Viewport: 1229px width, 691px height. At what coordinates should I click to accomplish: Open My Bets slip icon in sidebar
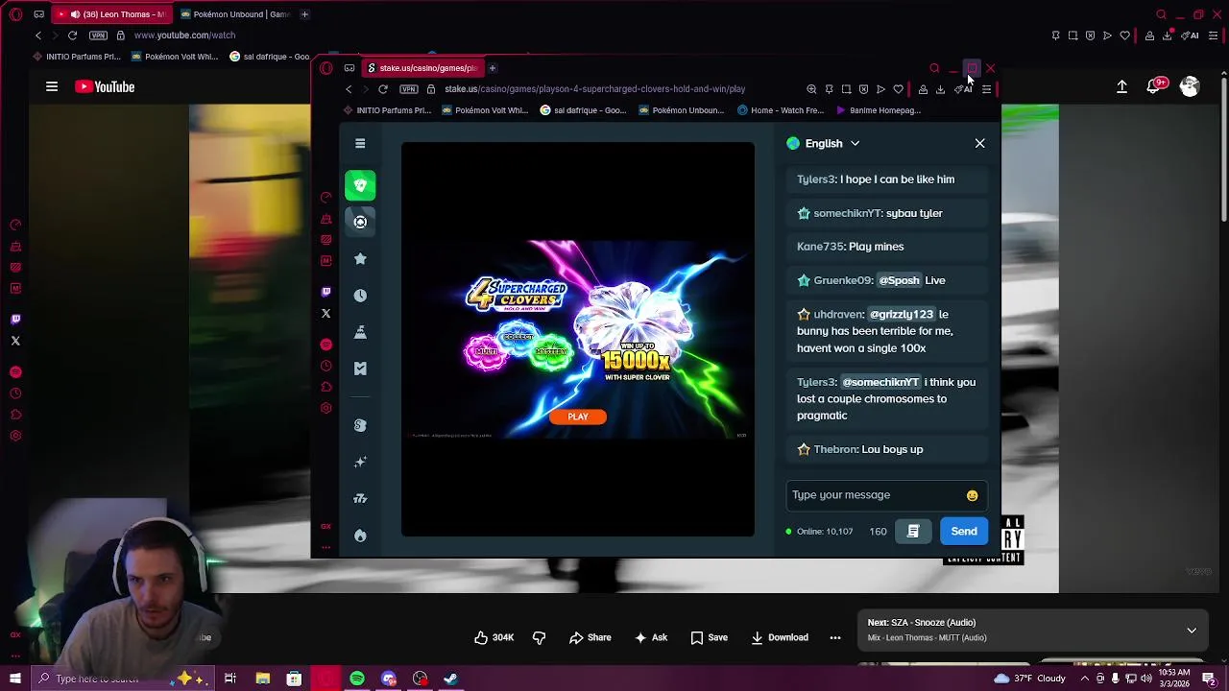pos(360,369)
